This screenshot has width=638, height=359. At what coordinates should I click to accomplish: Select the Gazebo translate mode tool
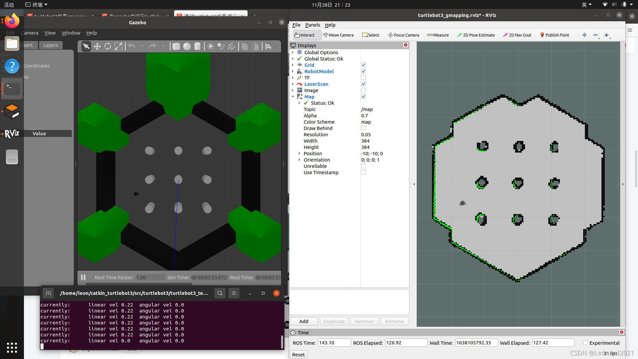pyautogui.click(x=97, y=47)
